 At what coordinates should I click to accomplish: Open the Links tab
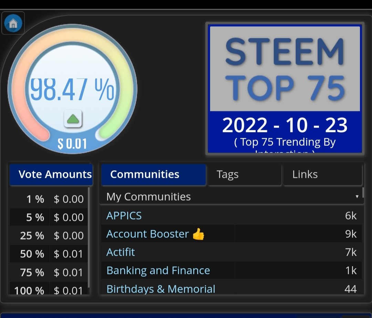coord(323,174)
